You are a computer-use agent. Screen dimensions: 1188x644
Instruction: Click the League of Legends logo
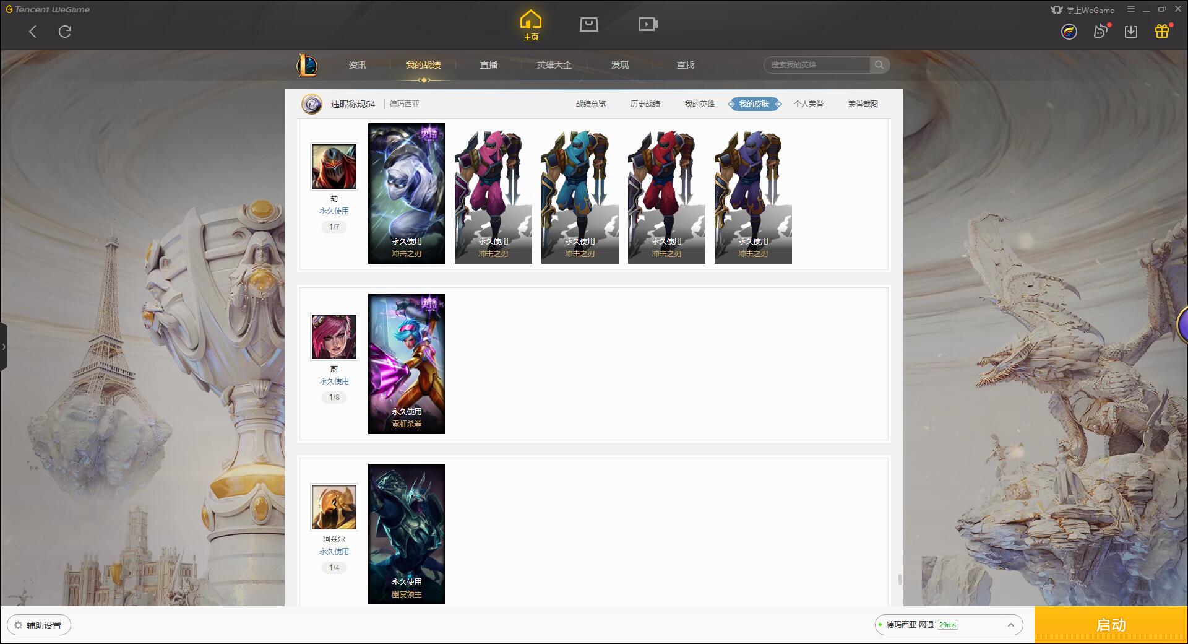pos(307,65)
